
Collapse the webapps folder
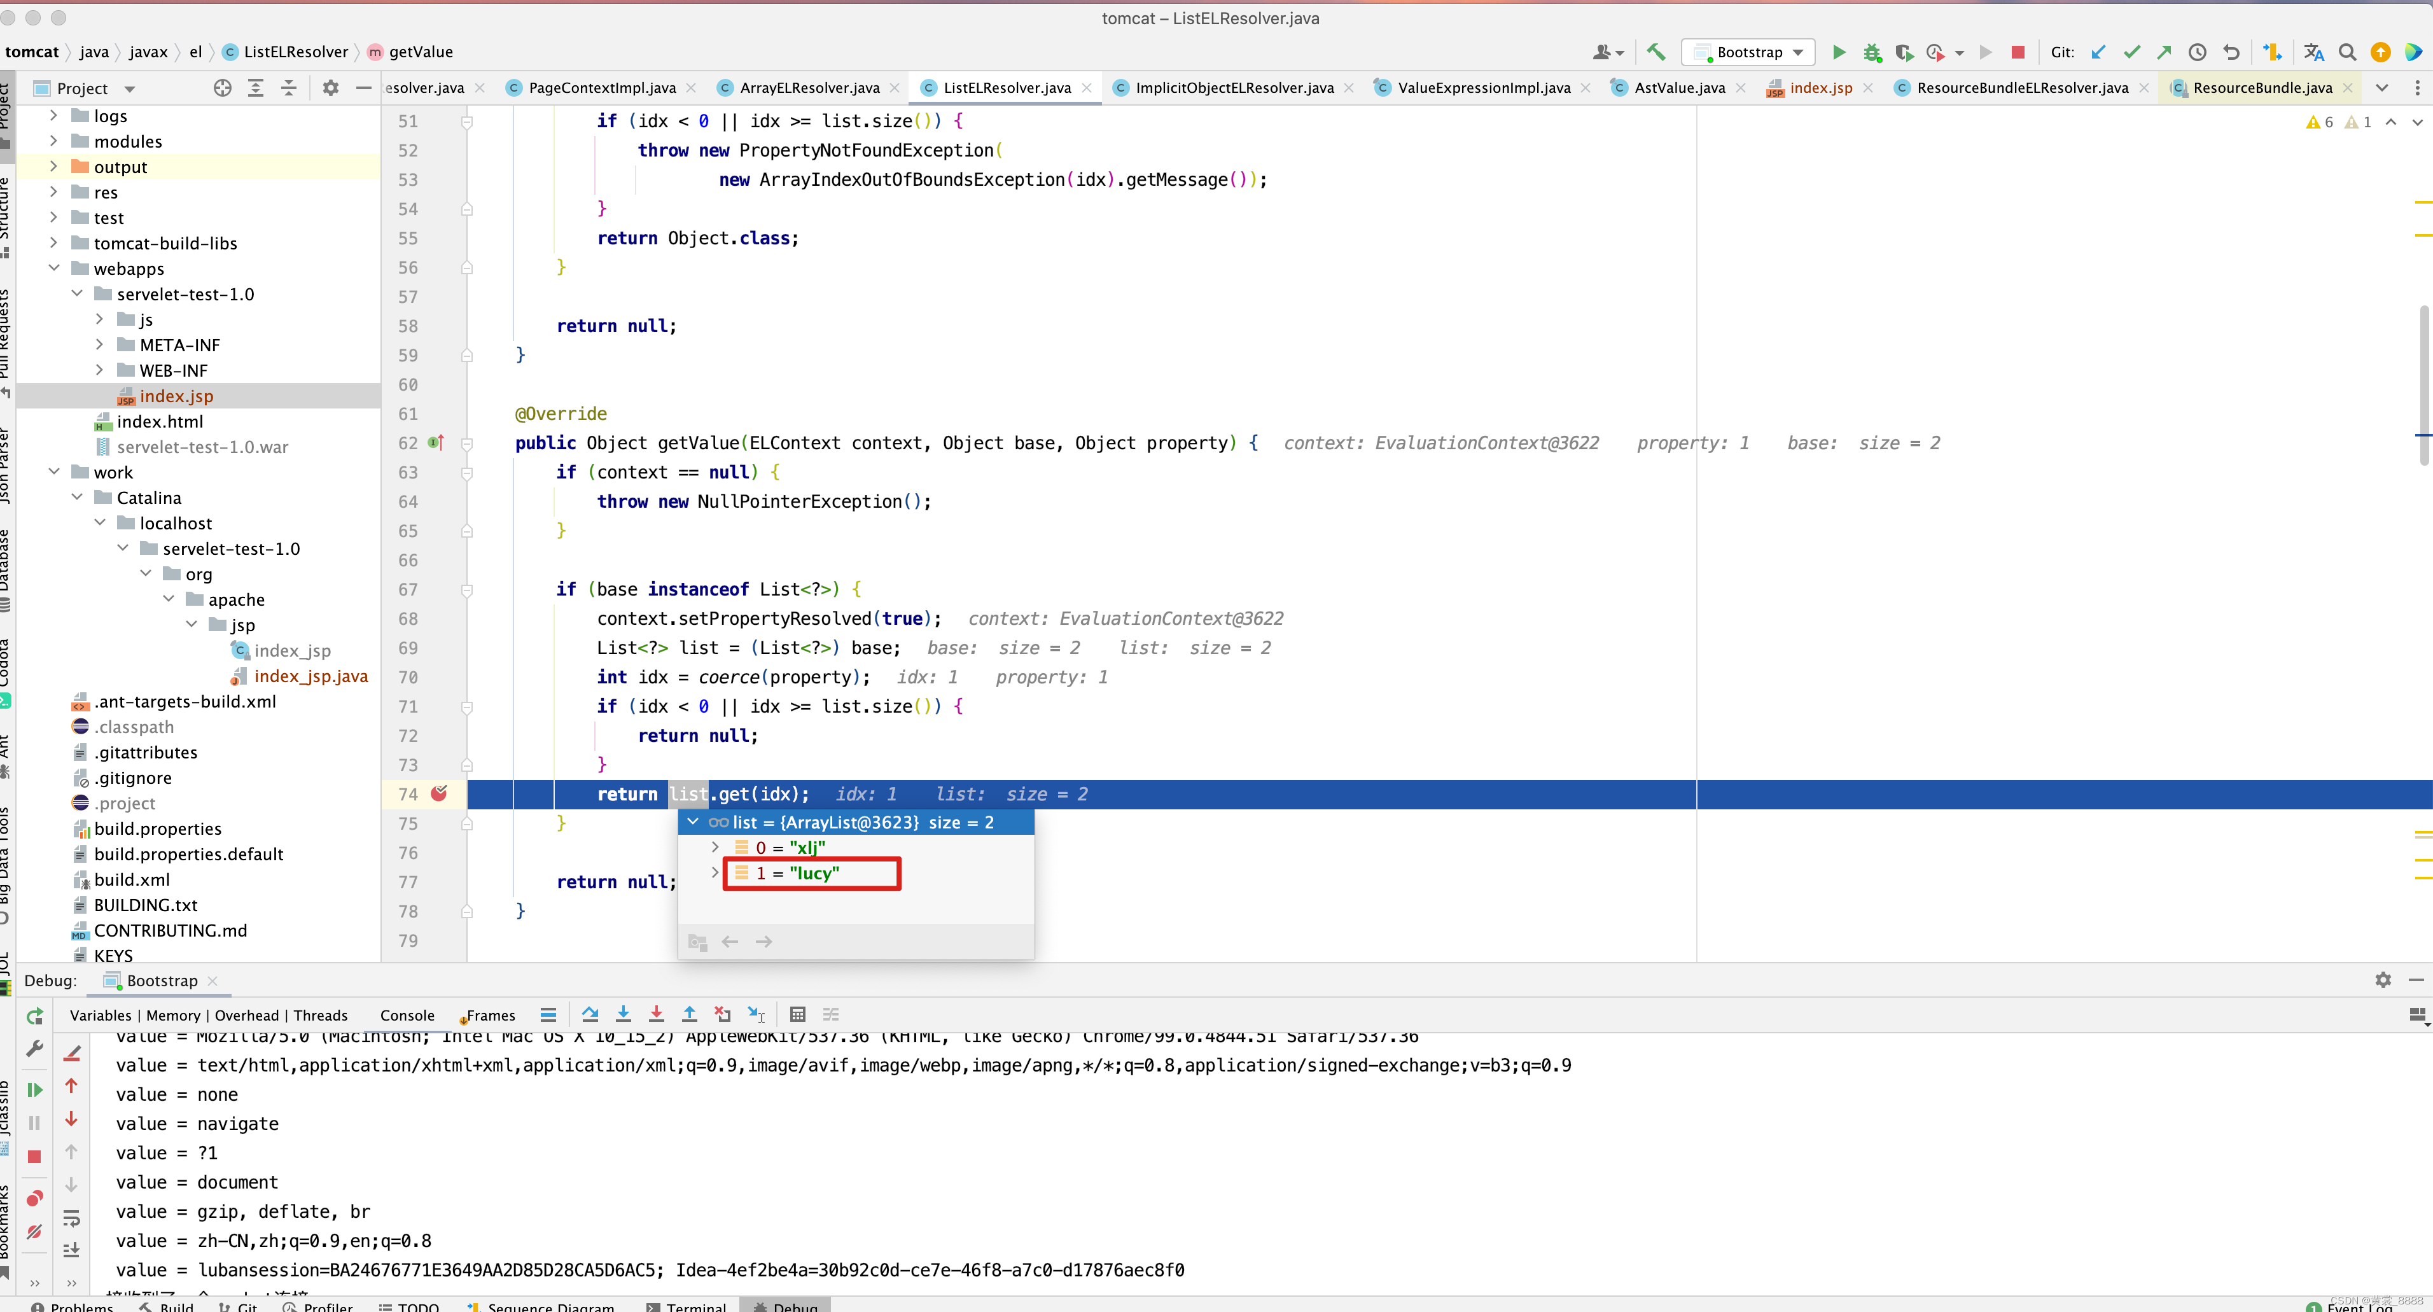pos(54,269)
